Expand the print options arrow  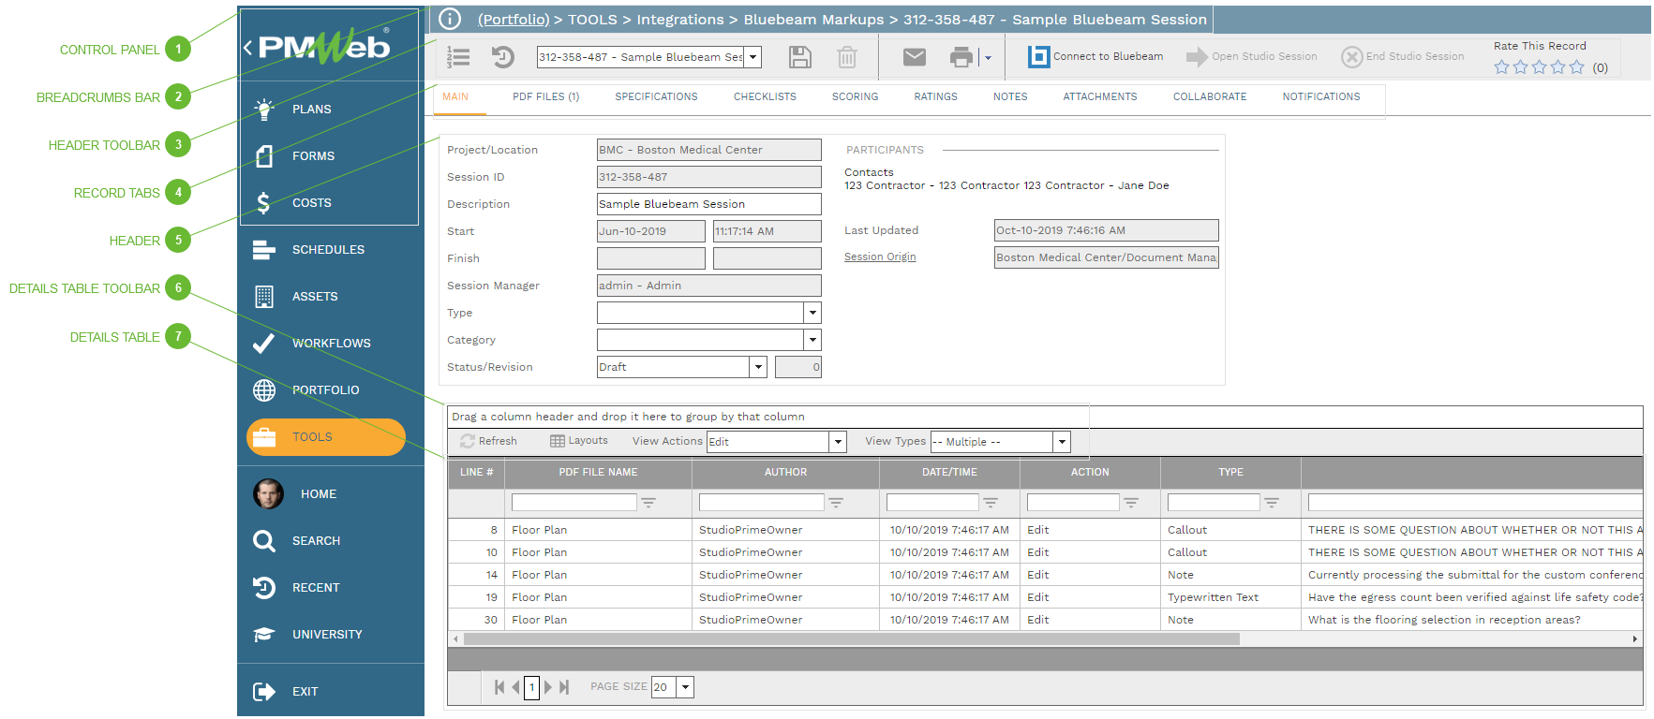pos(988,58)
